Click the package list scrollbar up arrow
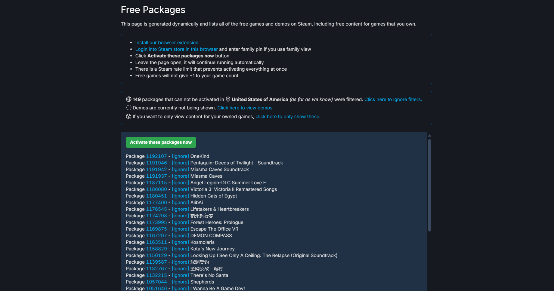554x291 pixels. tap(429, 136)
